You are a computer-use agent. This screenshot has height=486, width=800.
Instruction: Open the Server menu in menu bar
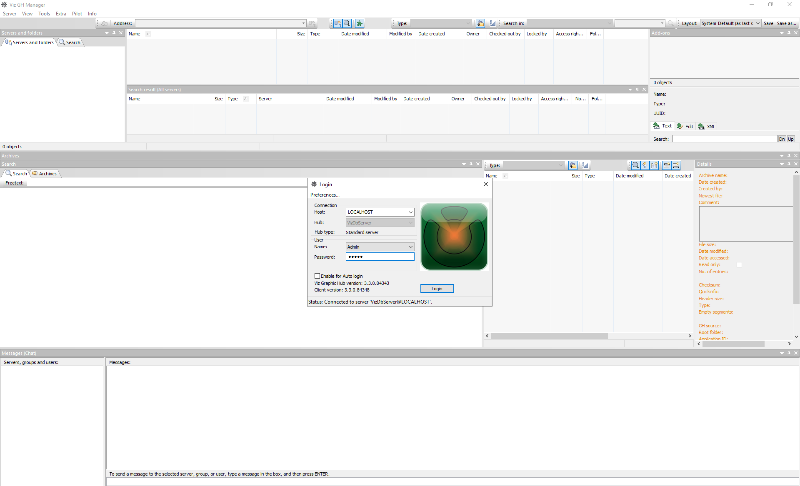(x=9, y=13)
